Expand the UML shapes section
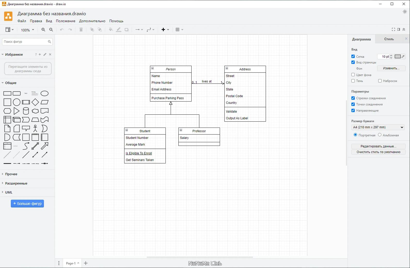The width and height of the screenshot is (410, 268). pos(9,192)
